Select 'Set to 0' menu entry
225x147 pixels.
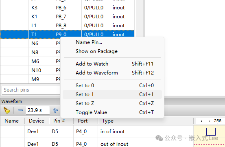[x=112, y=86]
